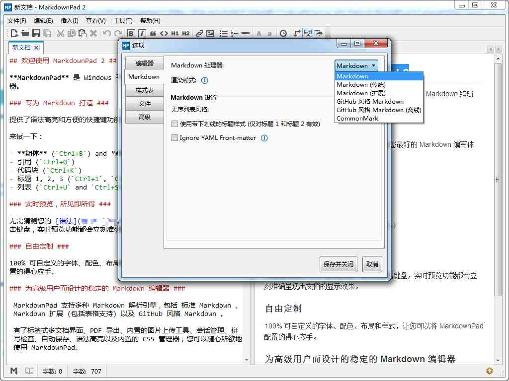This screenshot has height=381, width=509.
Task: Convert text to lowercase (a icon)
Action: click(x=269, y=34)
